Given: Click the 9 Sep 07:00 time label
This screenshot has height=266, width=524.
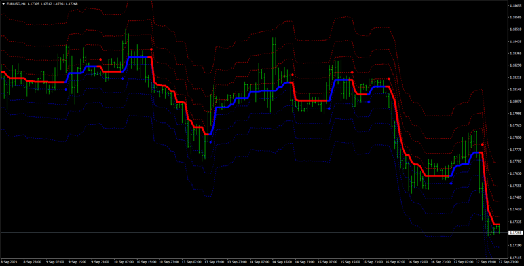Looking at the screenshot, I should coord(54,262).
